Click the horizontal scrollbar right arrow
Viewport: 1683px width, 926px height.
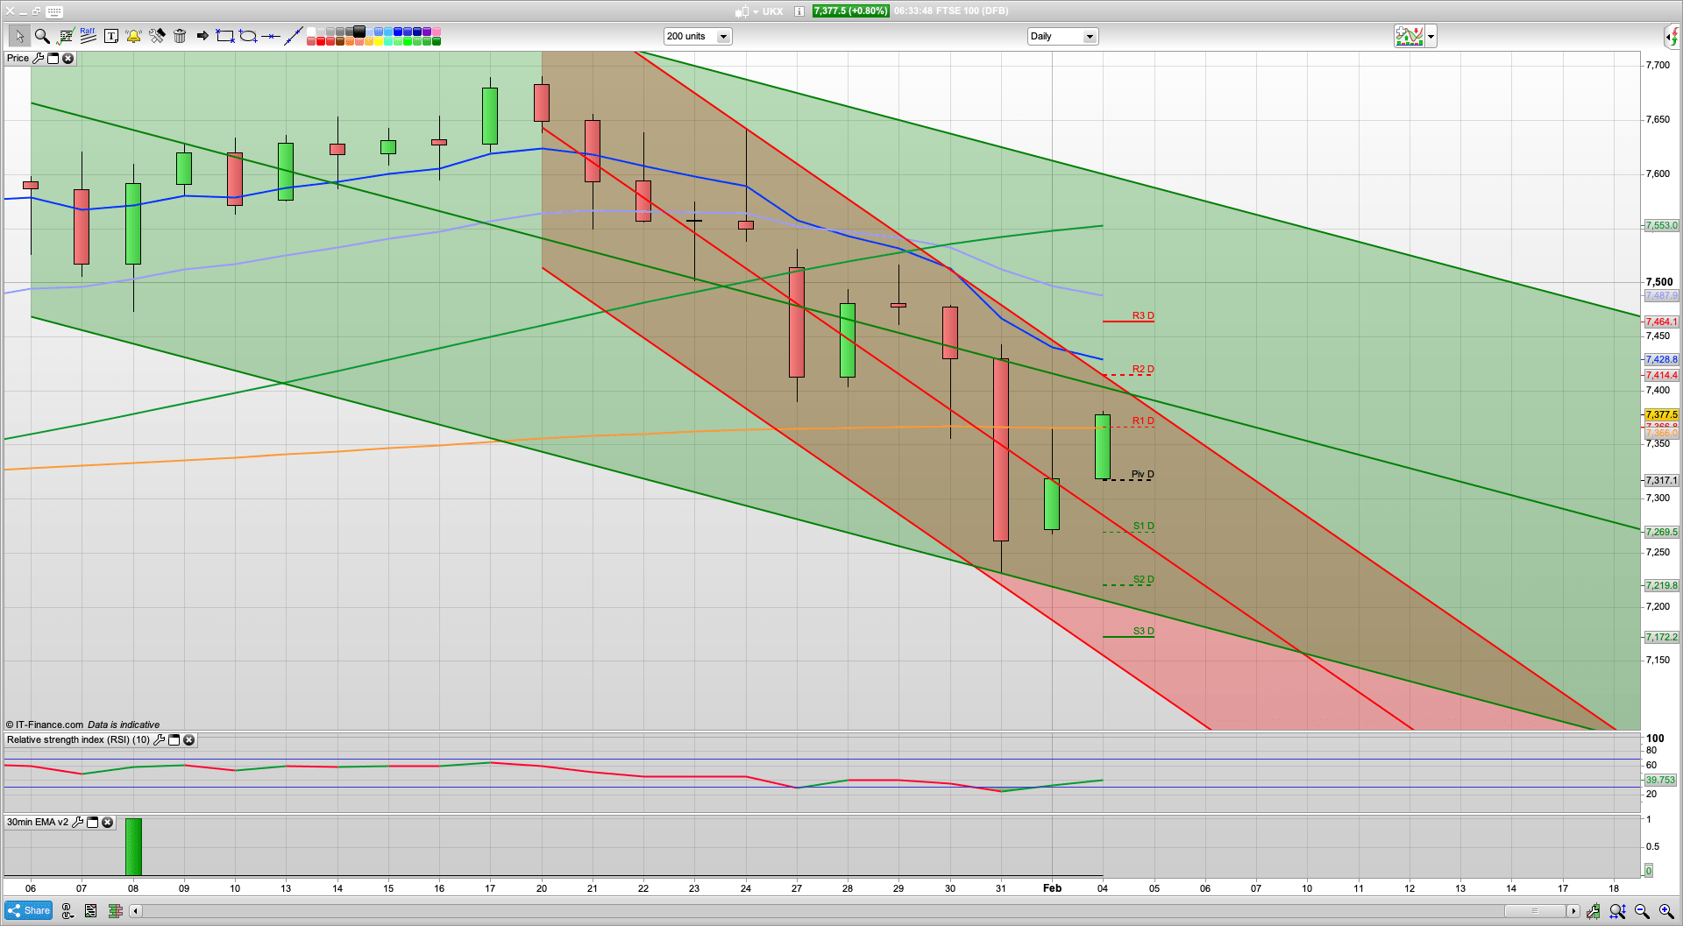coord(1573,911)
